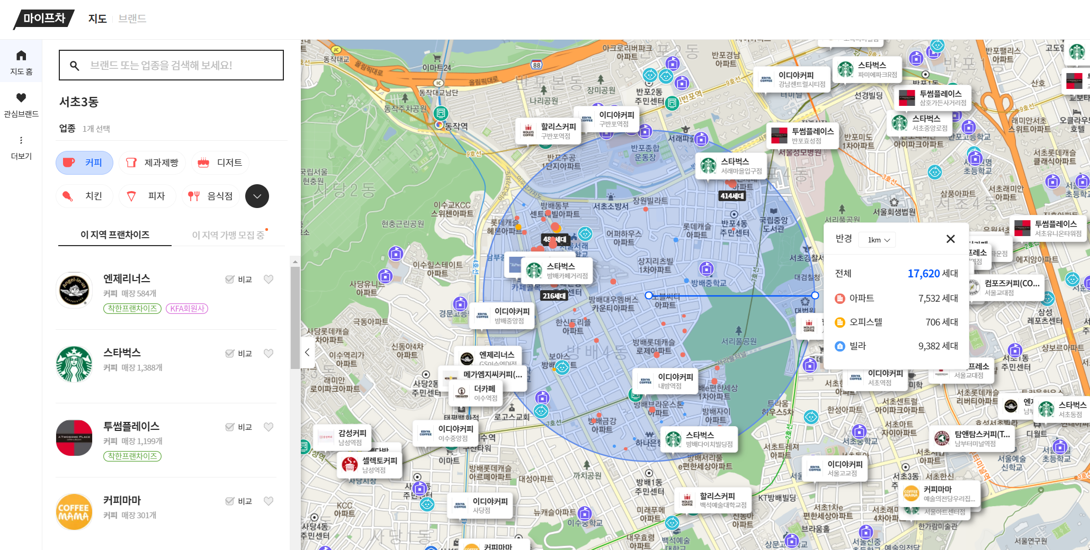This screenshot has width=1090, height=550.
Task: Open 감성커피 남성역점 map marker
Action: click(x=343, y=437)
